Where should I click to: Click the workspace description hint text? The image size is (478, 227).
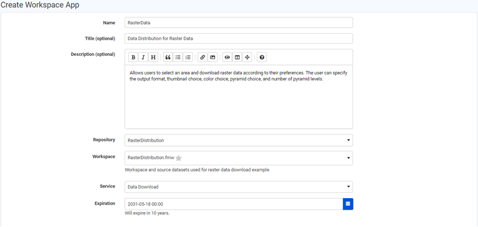(197, 170)
